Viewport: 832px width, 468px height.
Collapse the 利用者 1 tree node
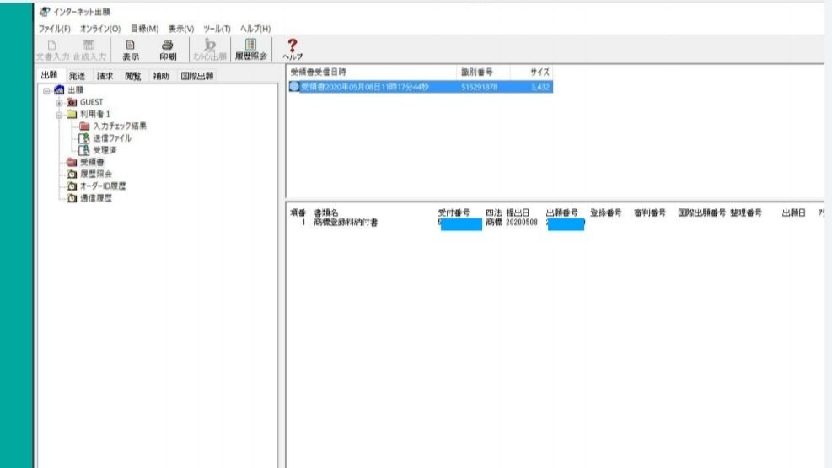coord(60,114)
